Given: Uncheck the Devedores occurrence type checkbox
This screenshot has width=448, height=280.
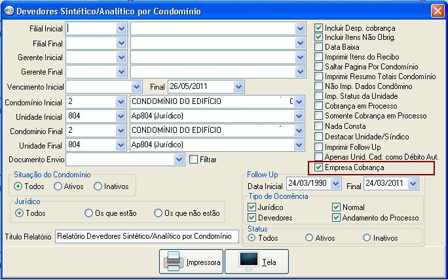Looking at the screenshot, I should [x=252, y=218].
